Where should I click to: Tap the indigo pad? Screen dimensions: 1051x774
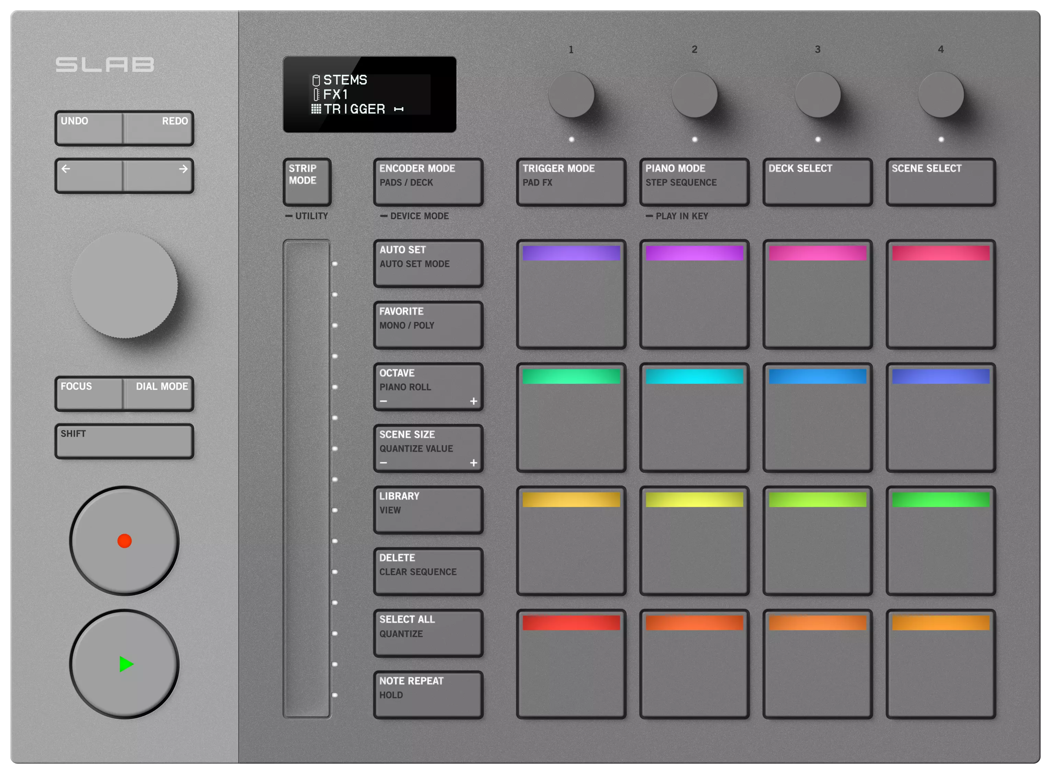tap(940, 417)
